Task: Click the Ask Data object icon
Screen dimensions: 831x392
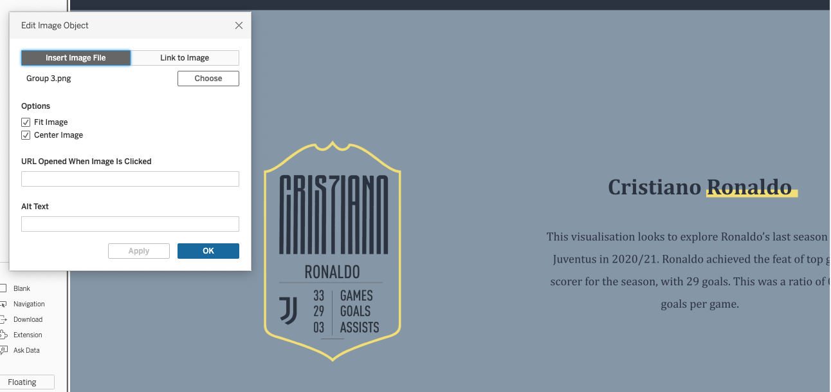Action: 3,350
